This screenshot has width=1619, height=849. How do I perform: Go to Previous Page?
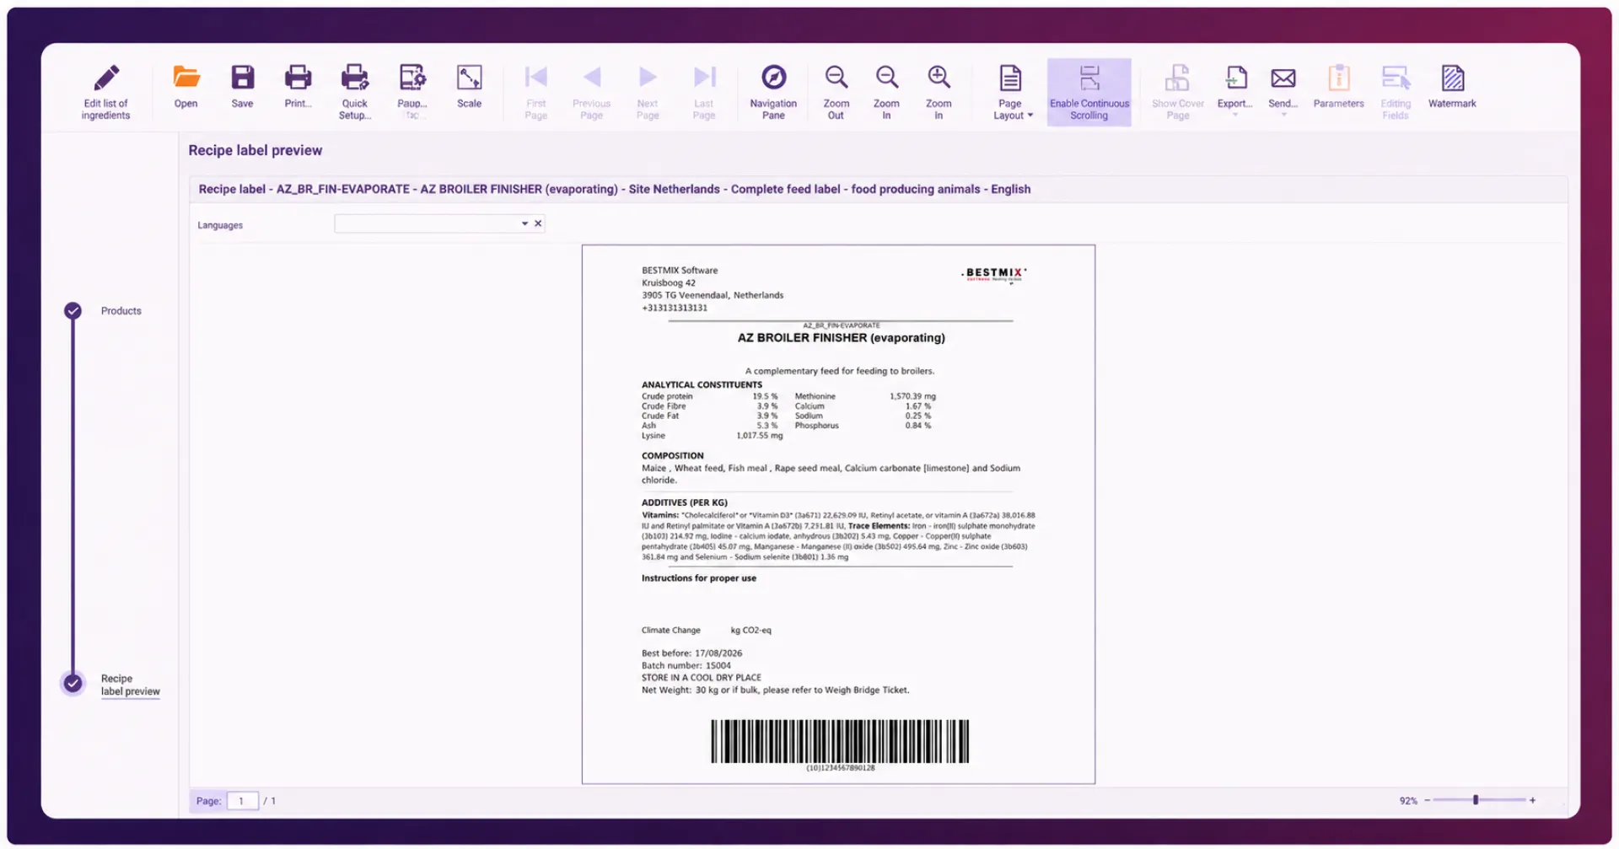click(592, 92)
